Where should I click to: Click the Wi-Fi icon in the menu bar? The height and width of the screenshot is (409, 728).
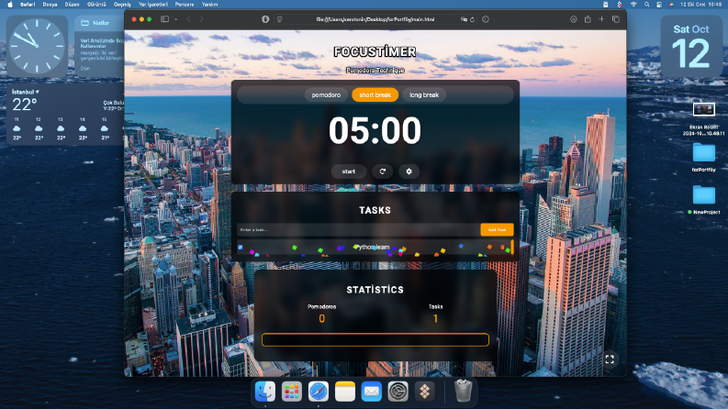633,5
